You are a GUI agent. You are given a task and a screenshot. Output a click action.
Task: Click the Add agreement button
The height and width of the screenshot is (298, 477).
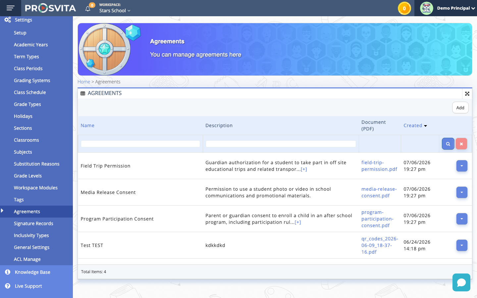pos(460,108)
